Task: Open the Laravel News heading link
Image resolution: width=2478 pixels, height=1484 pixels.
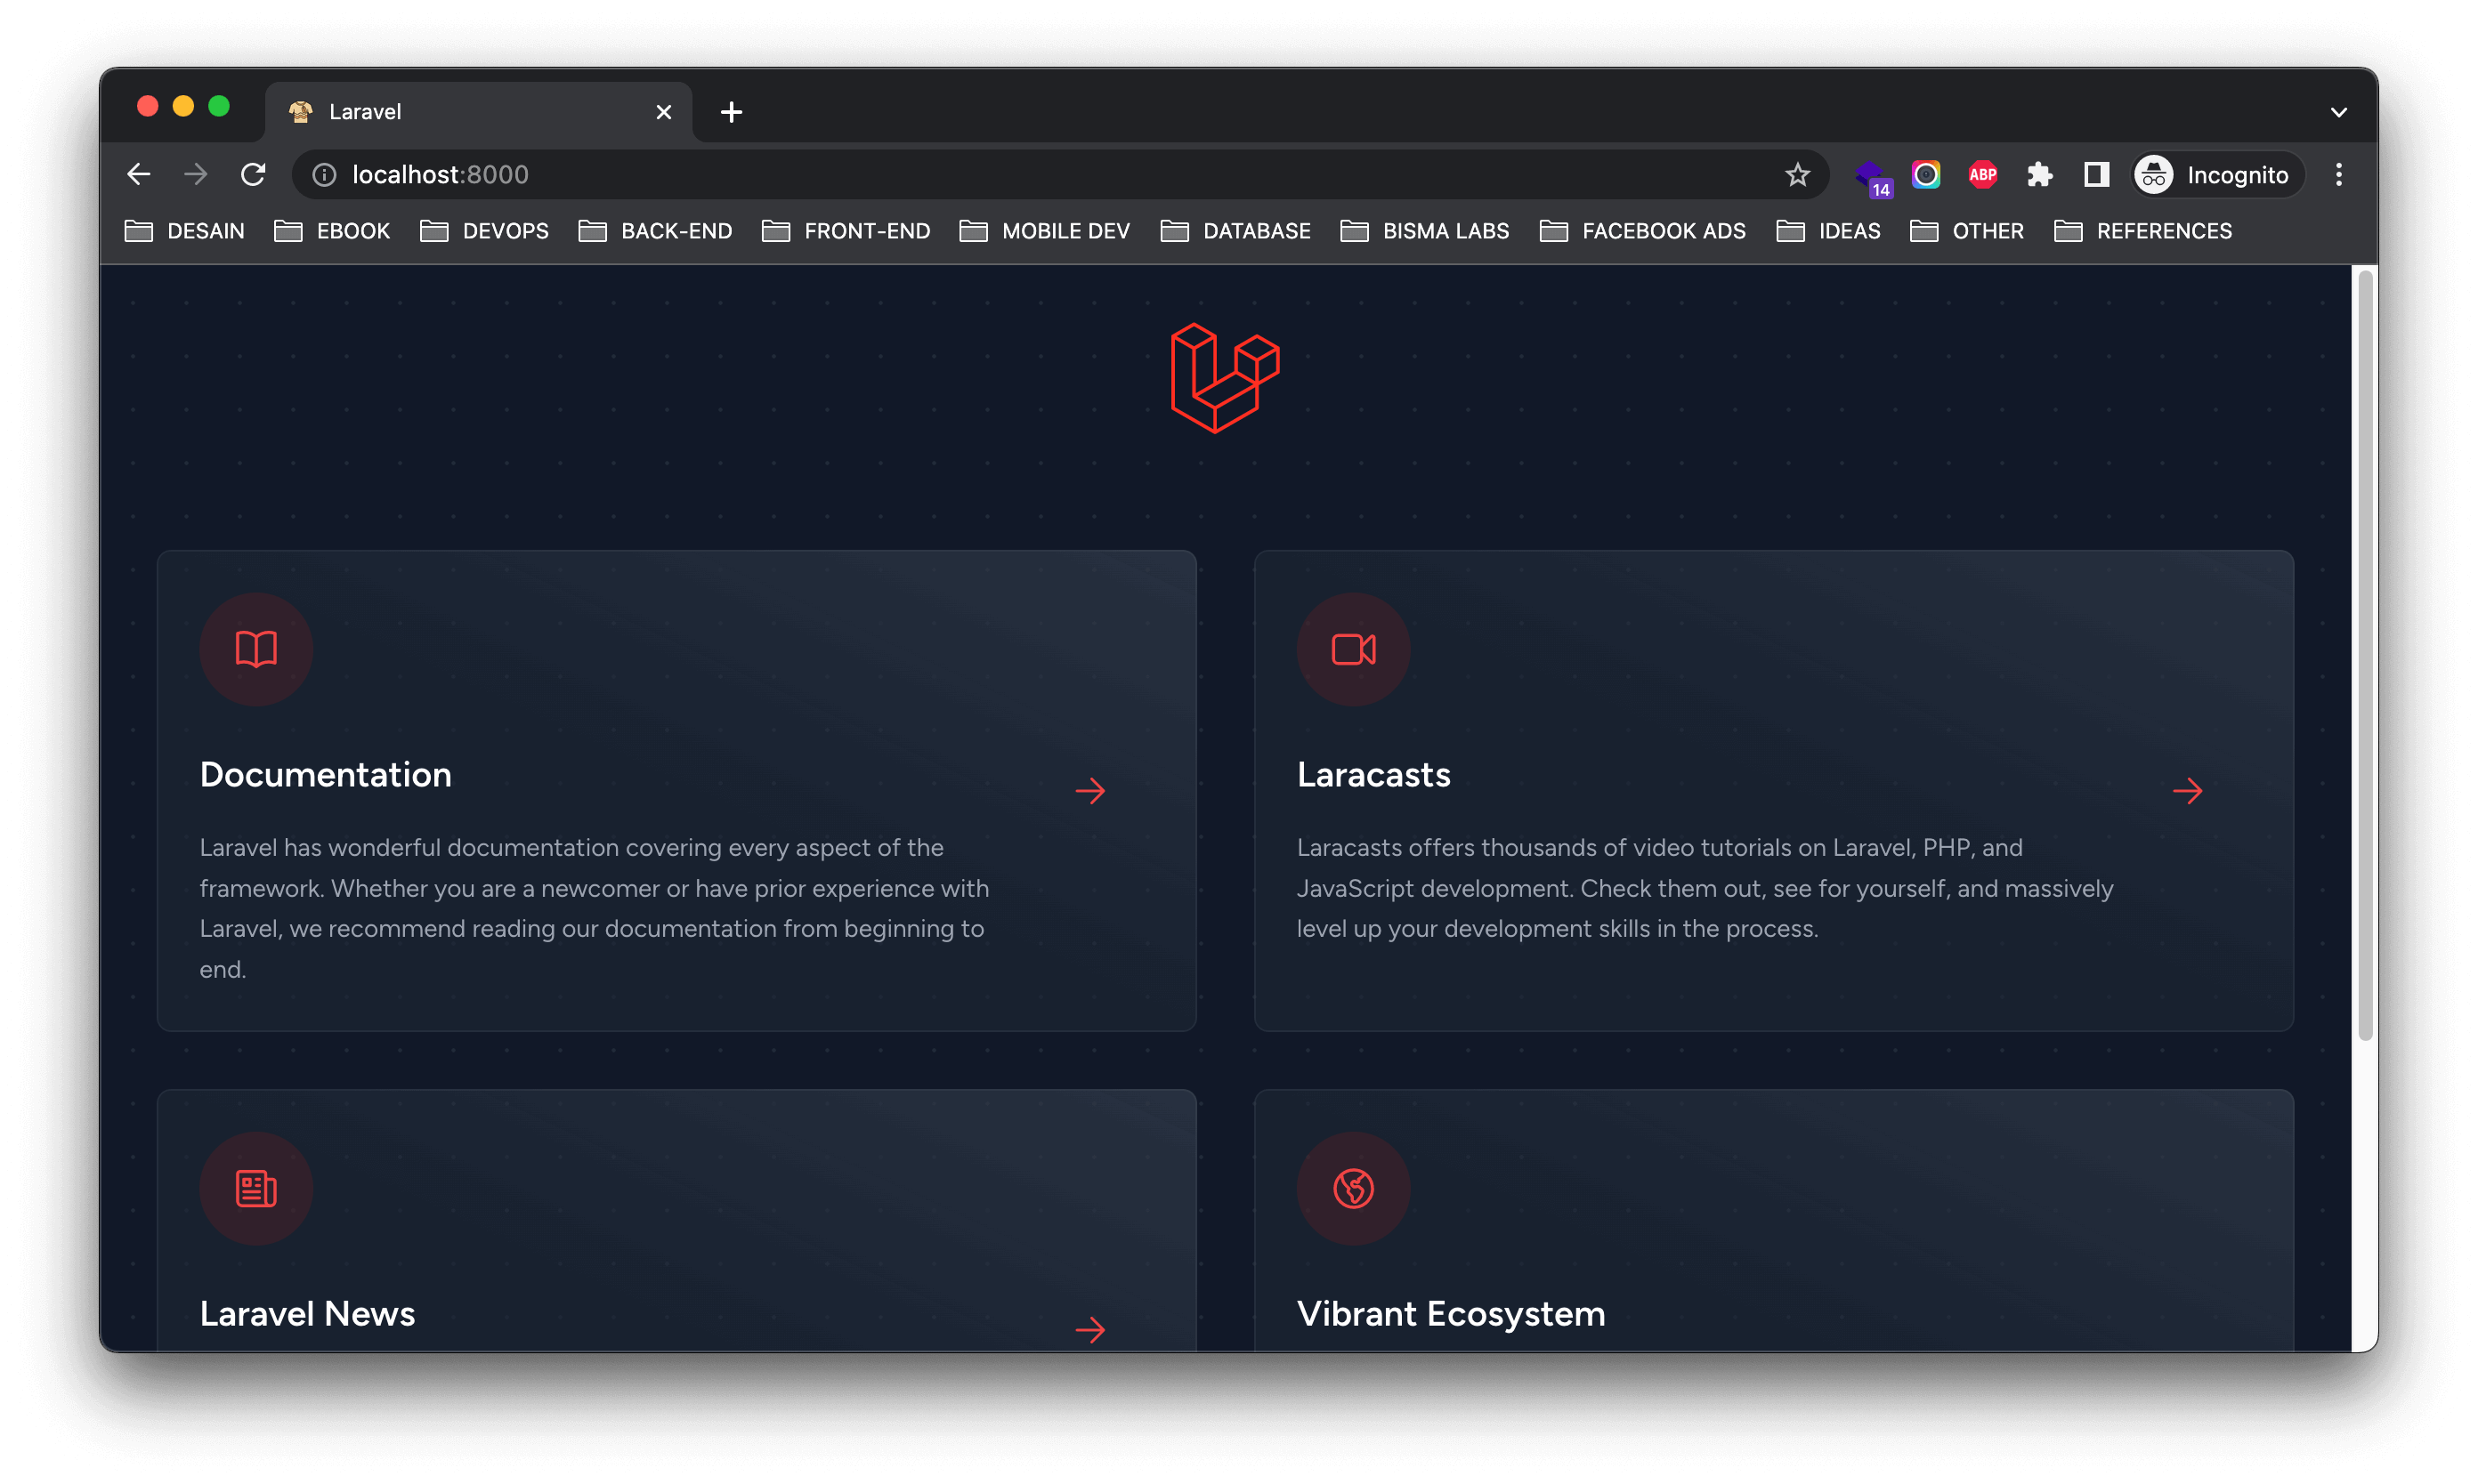Action: tap(307, 1314)
